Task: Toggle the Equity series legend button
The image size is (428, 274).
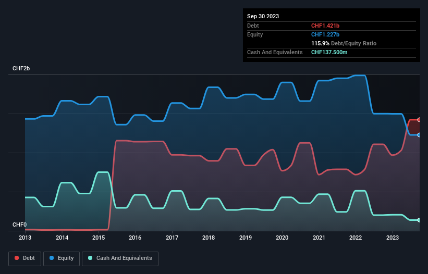Action: 62,258
